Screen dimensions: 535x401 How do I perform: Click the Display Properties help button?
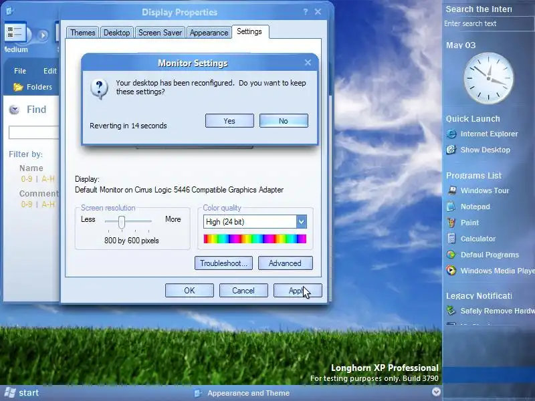point(306,12)
